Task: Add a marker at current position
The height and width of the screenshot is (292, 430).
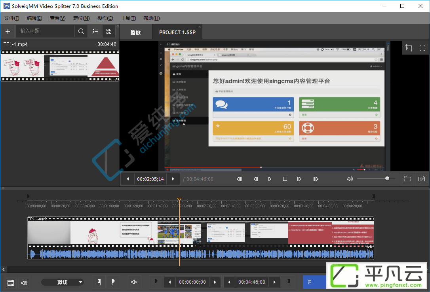Action: coord(99,282)
